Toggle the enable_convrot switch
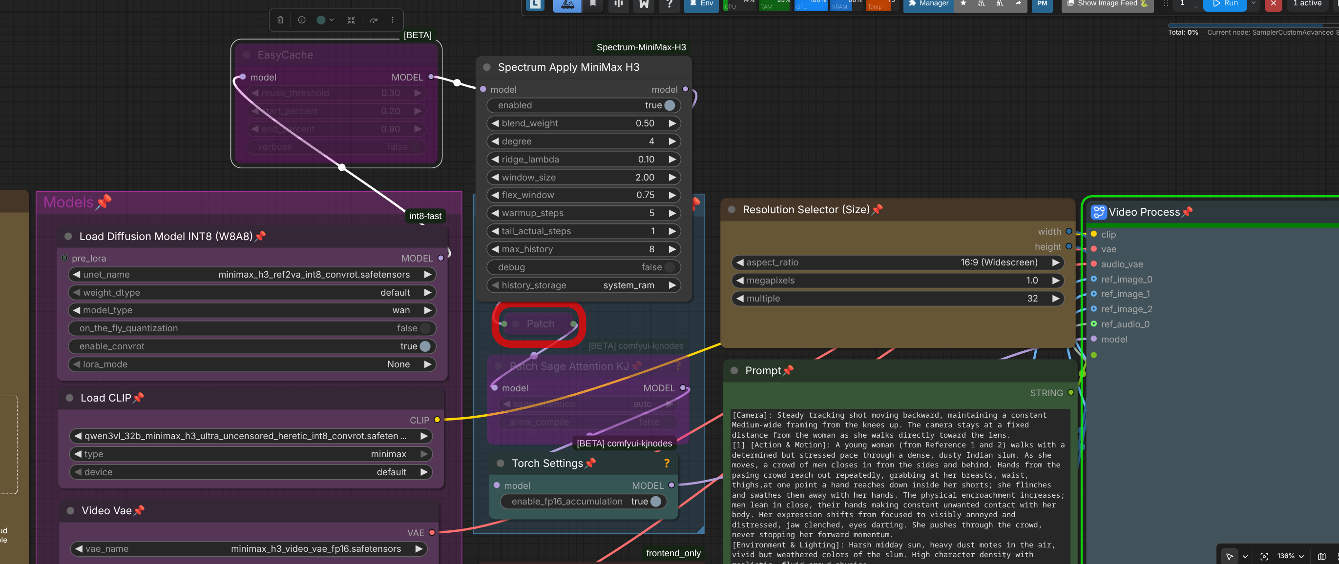Screen dimensions: 1339x564 click(x=425, y=346)
